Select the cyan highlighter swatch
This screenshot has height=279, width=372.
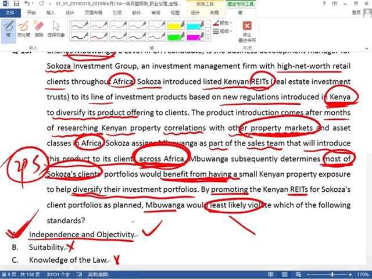[195, 25]
